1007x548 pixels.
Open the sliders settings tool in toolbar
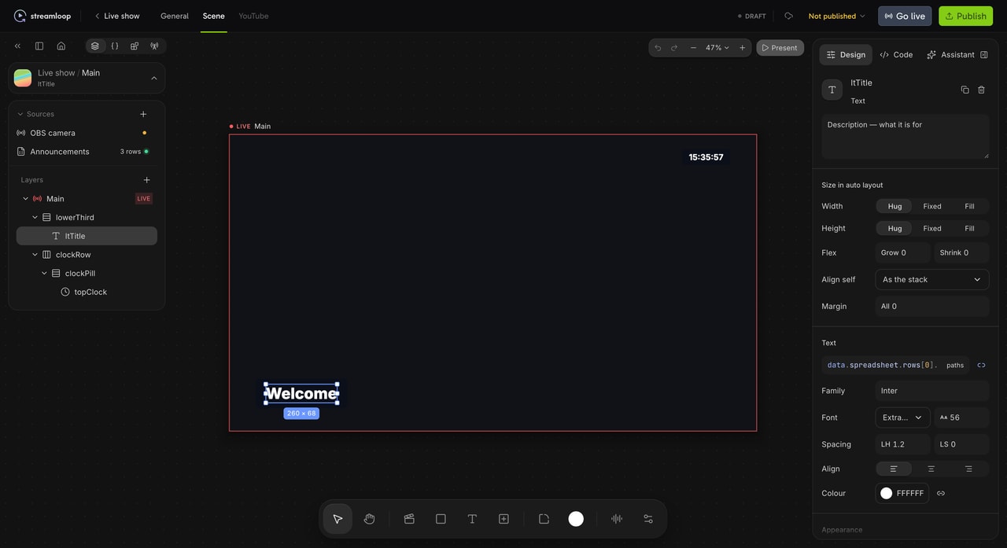648,519
